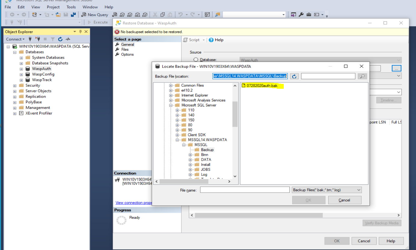Select the Log folder in backup tree
This screenshot has height=250, width=416.
tap(204, 174)
